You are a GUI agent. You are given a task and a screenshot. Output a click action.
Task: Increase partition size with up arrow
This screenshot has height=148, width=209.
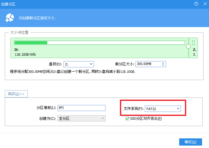163,63
